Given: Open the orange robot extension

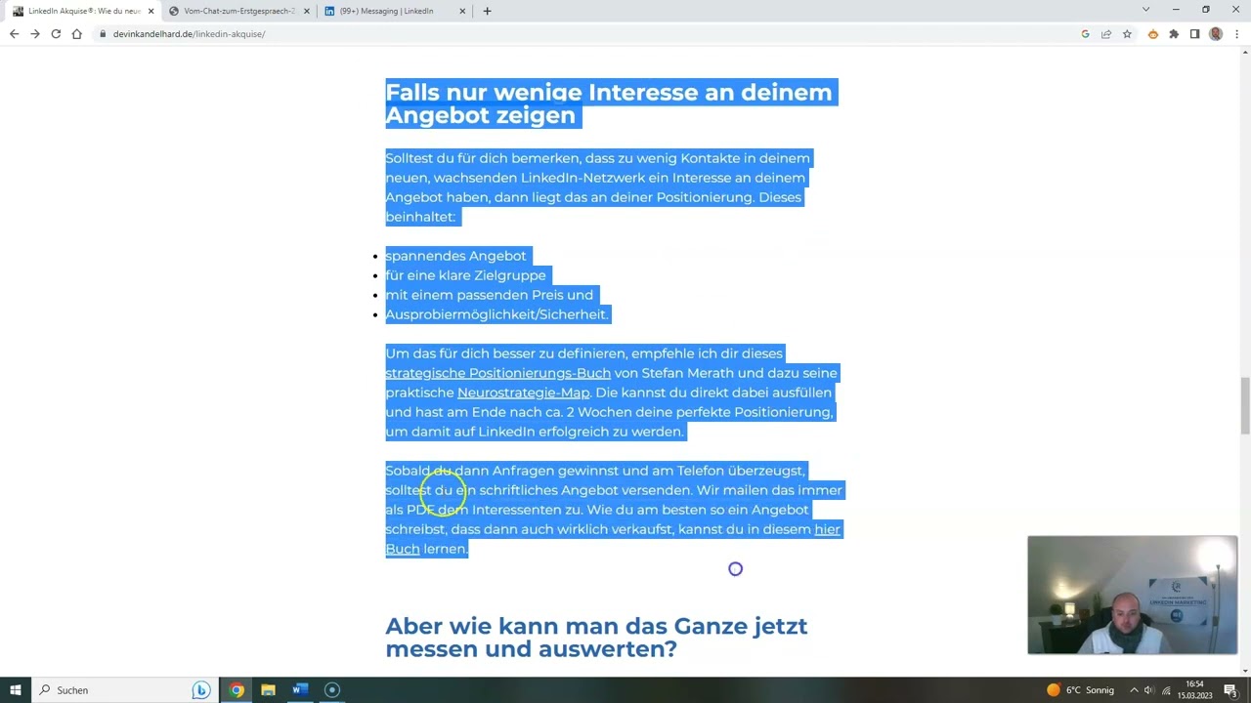Looking at the screenshot, I should coord(1153,34).
